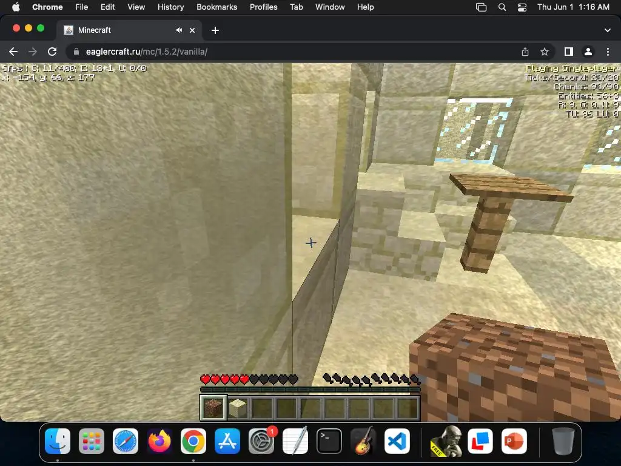Screen dimensions: 621x466
Task: Open the Chrome app menu
Action: click(47, 7)
